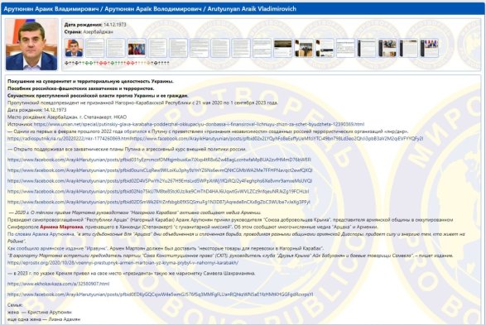Open the Facebook post link containing pfbid02DSmWk
The width and height of the screenshot is (486, 325).
tap(159, 202)
